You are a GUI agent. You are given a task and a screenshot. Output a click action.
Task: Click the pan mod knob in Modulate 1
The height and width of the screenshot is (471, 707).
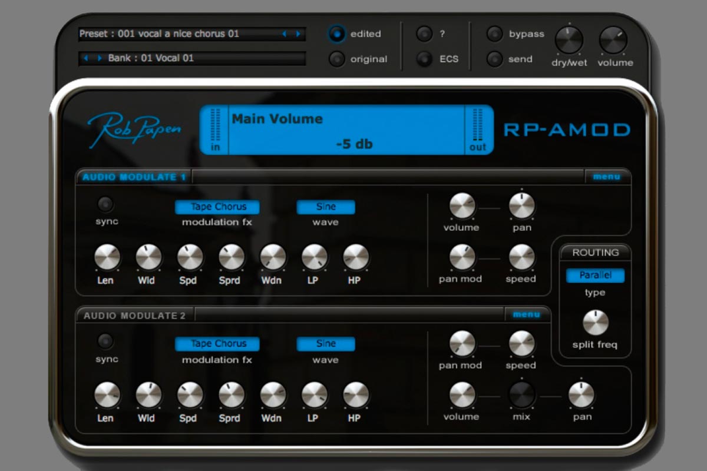click(x=462, y=257)
